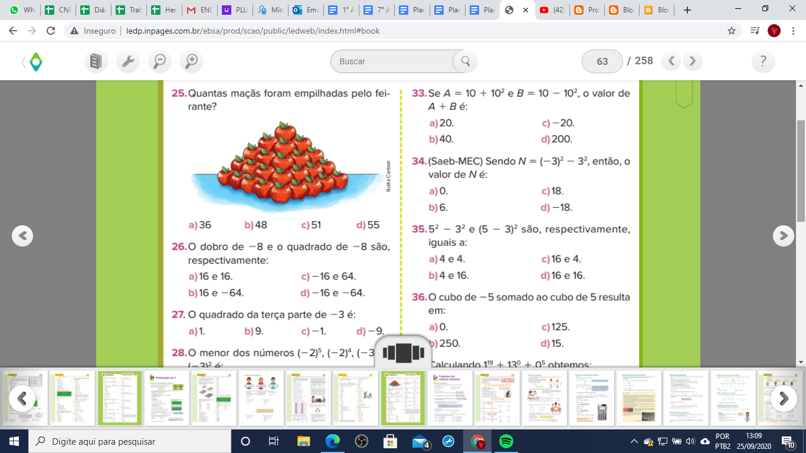This screenshot has height=453, width=806.
Task: Show hidden system tray icons
Action: click(634, 441)
